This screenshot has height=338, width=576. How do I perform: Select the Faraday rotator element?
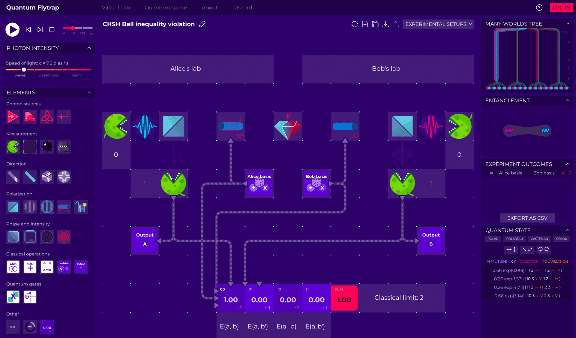pyautogui.click(x=64, y=207)
